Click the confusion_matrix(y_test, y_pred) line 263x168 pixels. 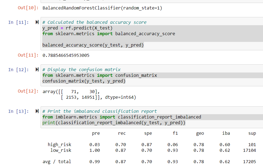pos(84,81)
